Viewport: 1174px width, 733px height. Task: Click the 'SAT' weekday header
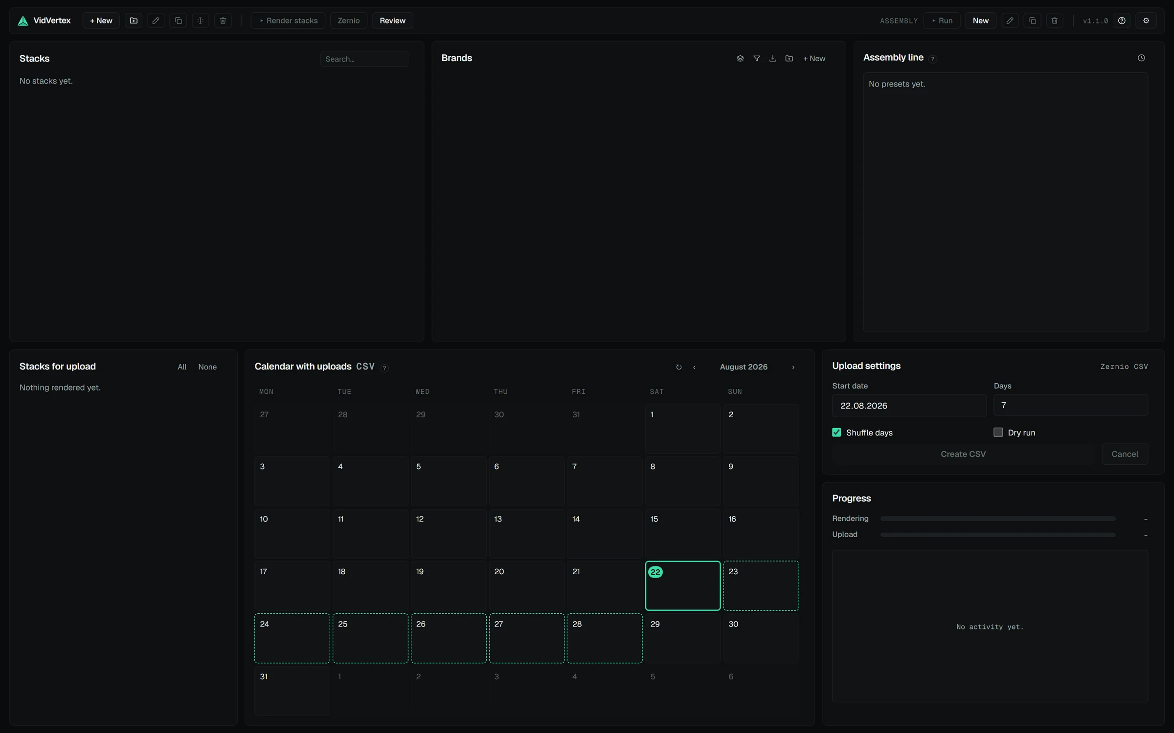[x=657, y=392]
